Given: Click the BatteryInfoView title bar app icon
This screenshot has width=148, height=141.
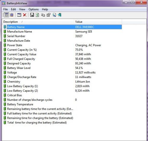Looking at the screenshot, I should (x=4, y=3).
